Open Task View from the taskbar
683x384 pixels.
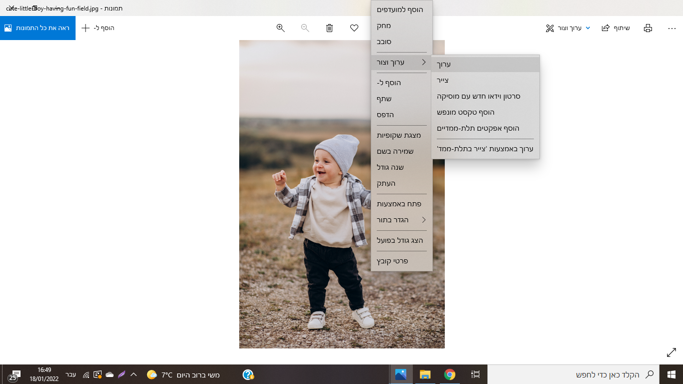pyautogui.click(x=475, y=374)
